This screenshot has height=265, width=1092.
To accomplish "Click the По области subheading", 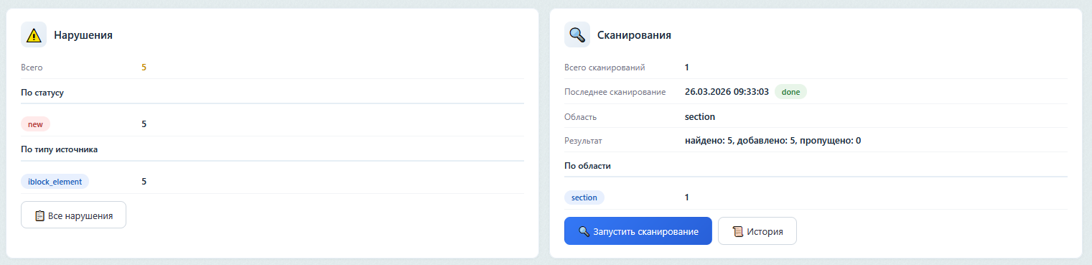I will (588, 166).
